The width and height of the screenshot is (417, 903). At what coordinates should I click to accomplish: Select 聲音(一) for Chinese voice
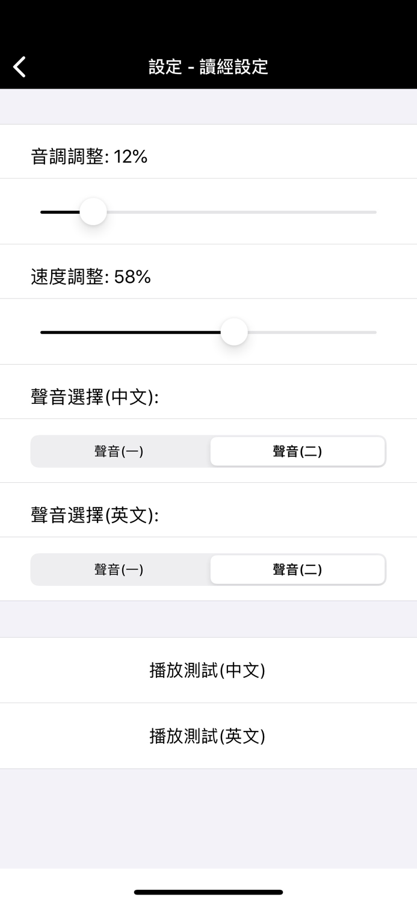pyautogui.click(x=119, y=451)
